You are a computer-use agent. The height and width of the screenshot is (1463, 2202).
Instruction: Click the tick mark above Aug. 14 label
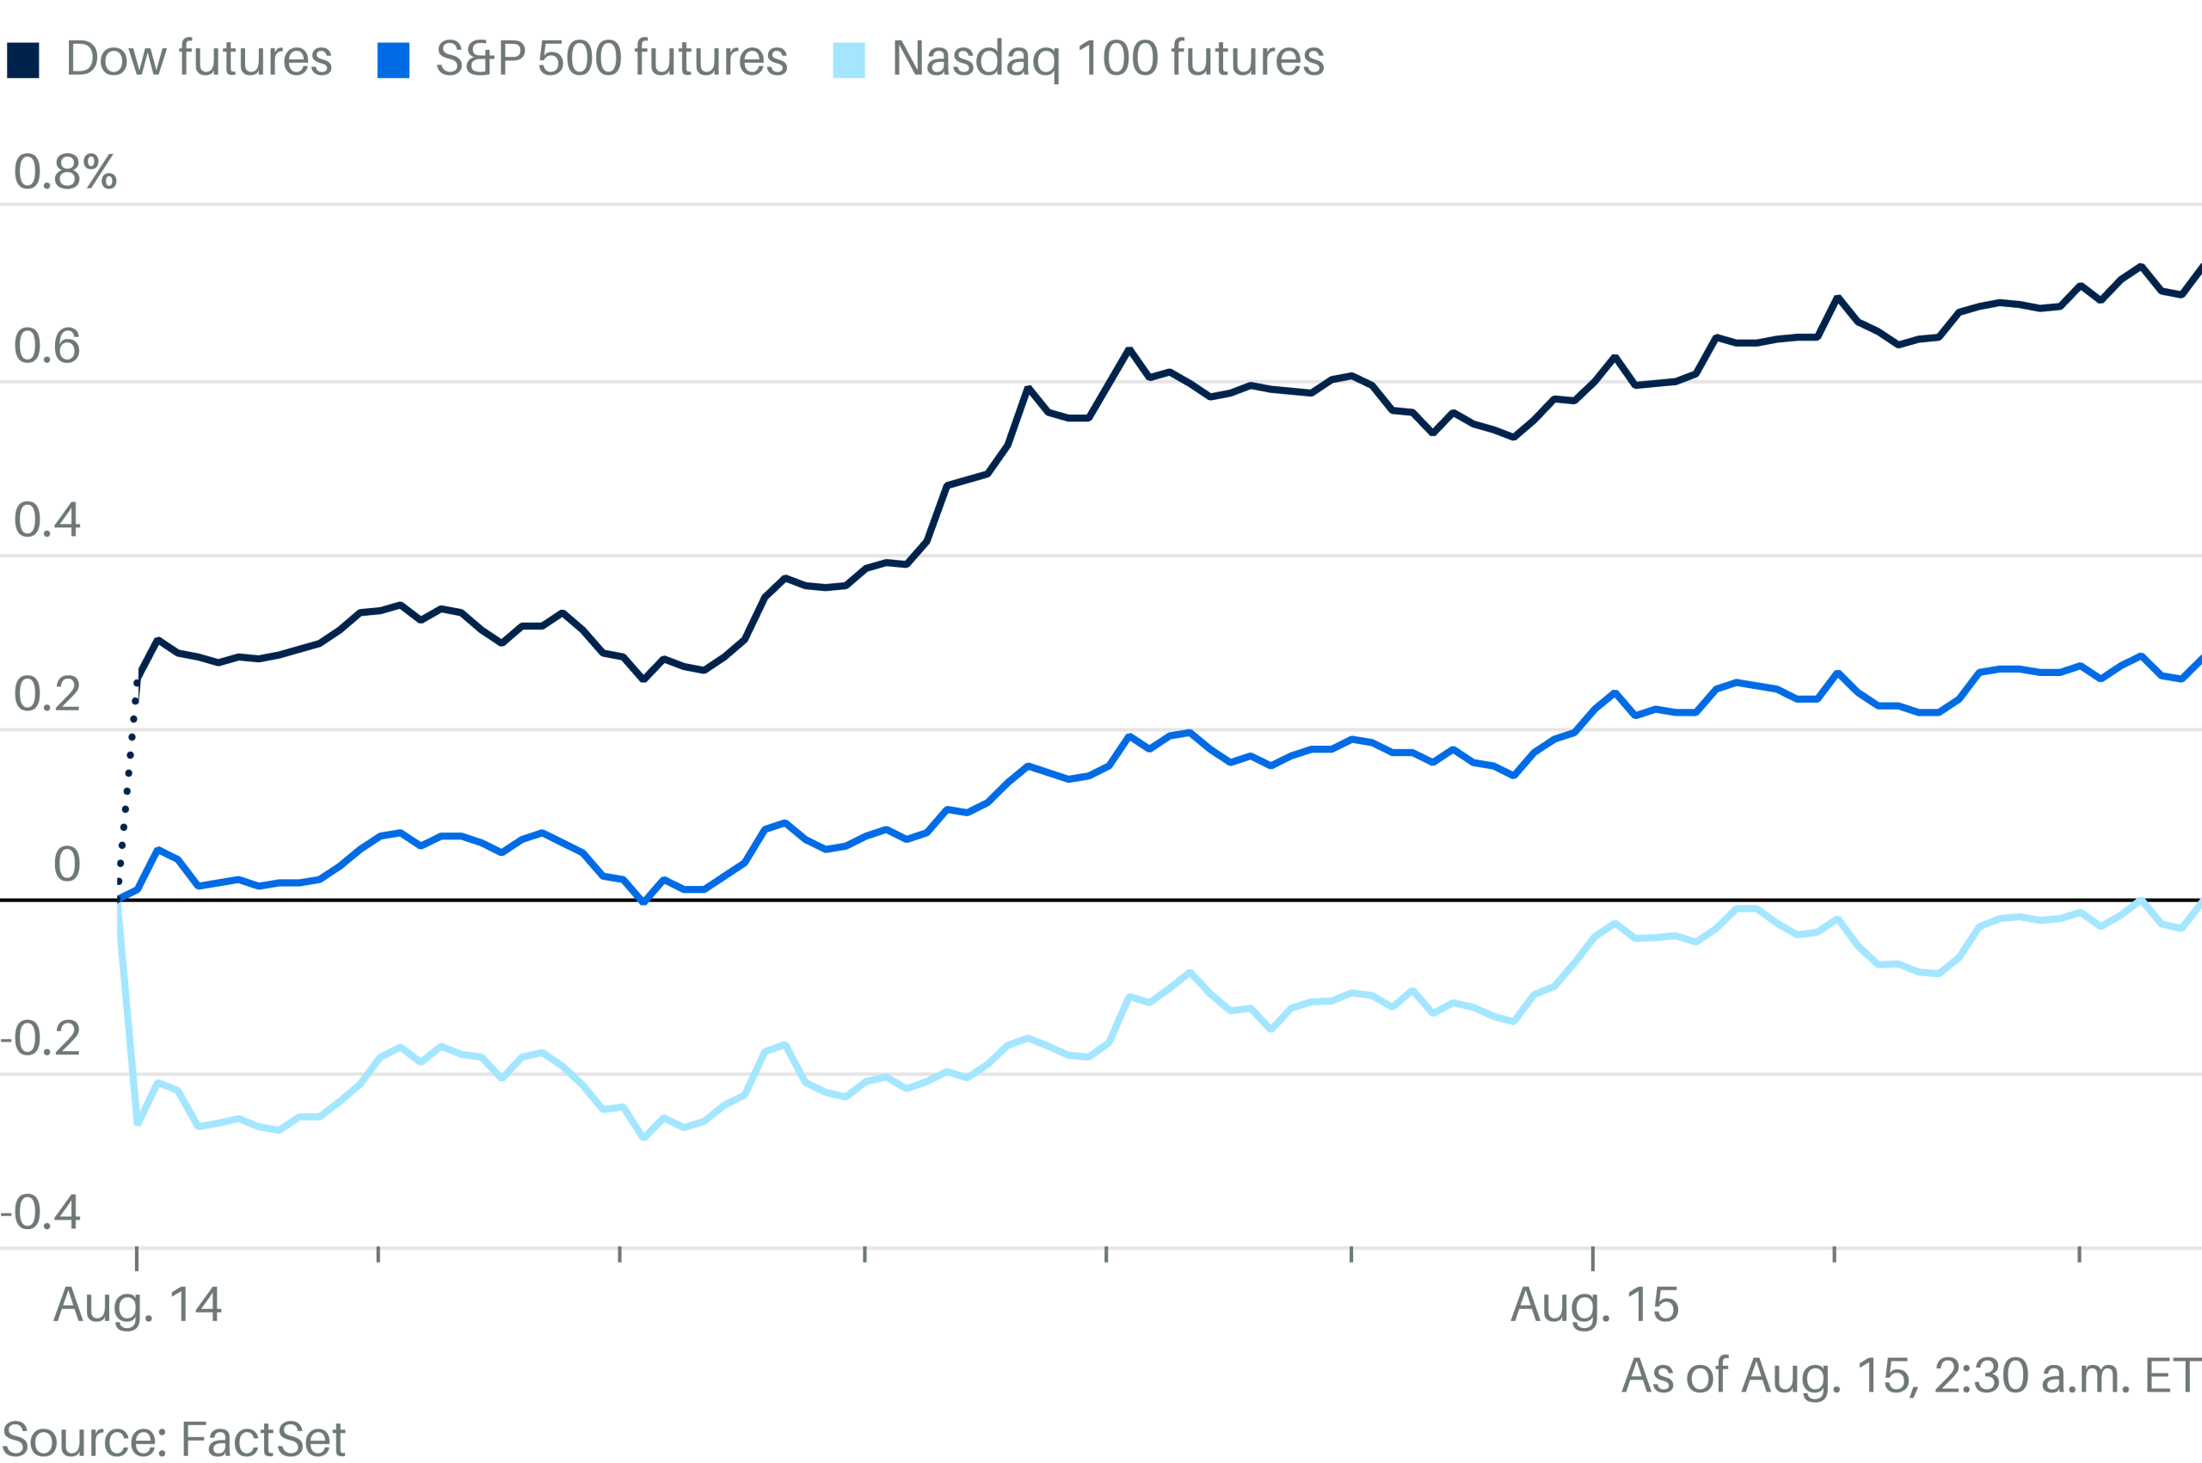[137, 1257]
